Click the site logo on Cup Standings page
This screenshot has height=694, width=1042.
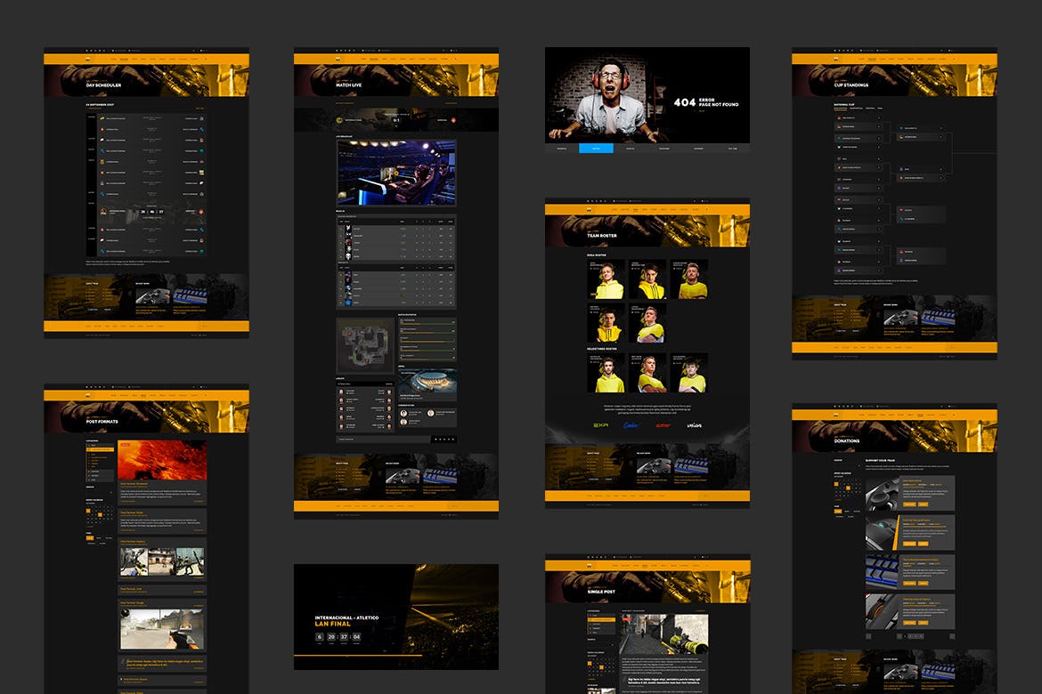click(835, 61)
